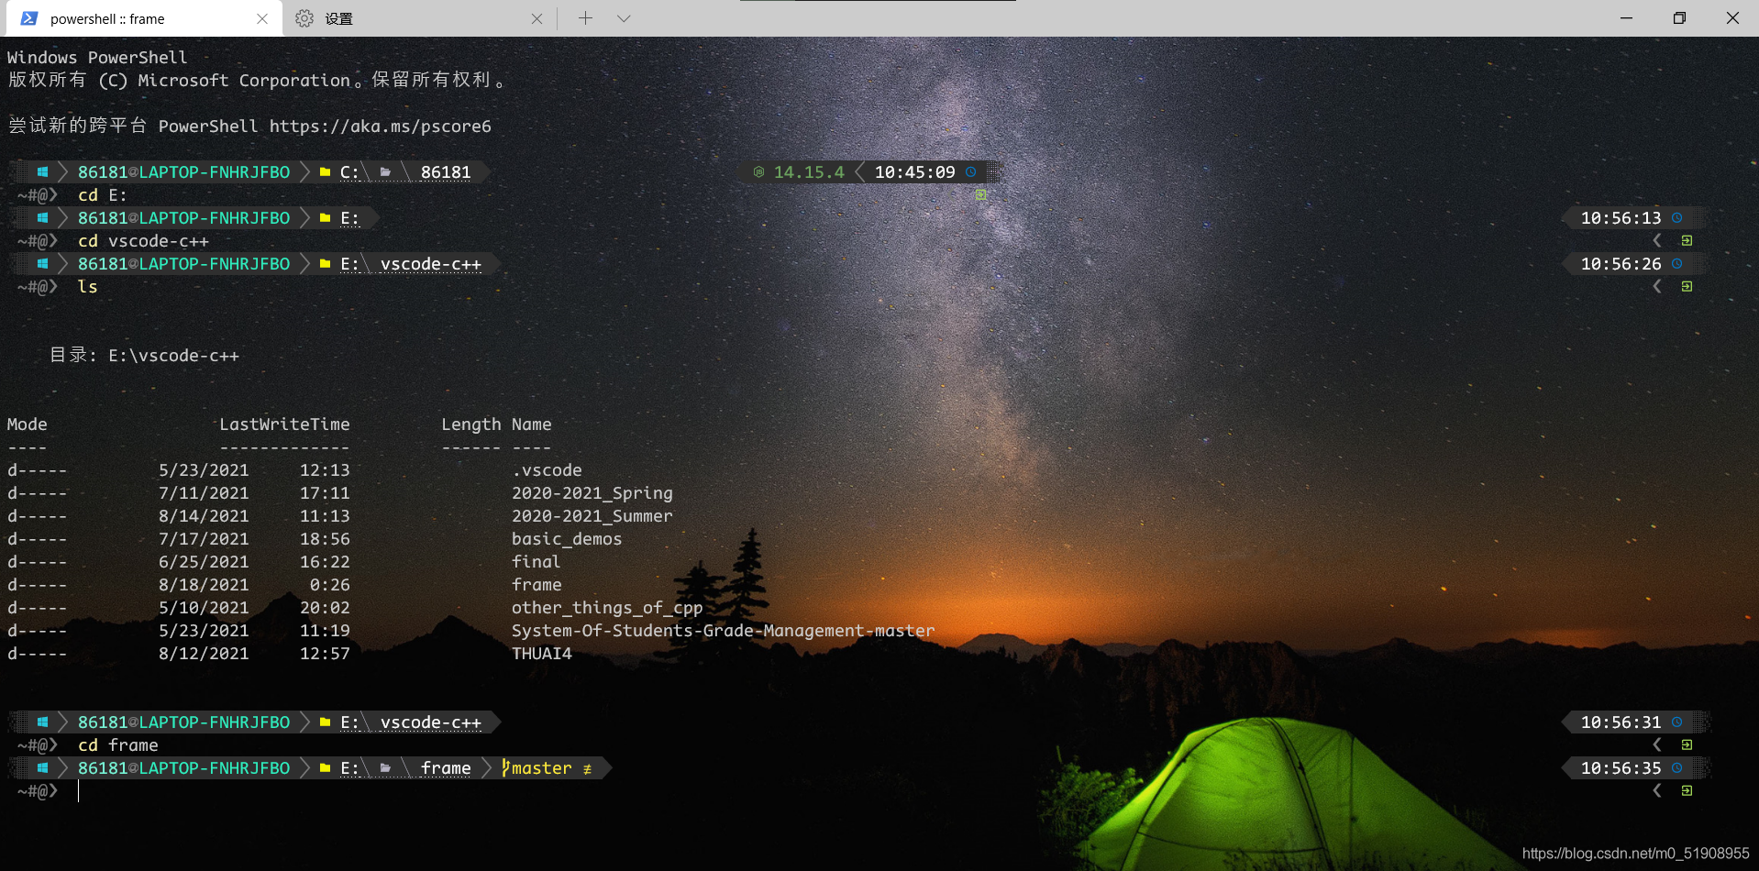Click the blog.csdn.net watermark URL
The width and height of the screenshot is (1759, 871).
[x=1635, y=854]
